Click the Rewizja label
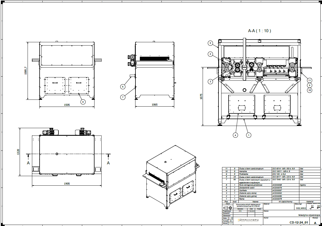The image size is (322, 226). tap(315, 218)
